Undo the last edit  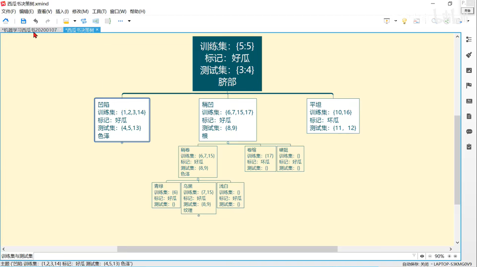coord(36,21)
